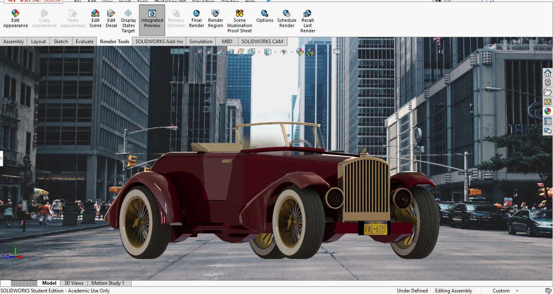Open View Palette task pane

pyautogui.click(x=548, y=102)
